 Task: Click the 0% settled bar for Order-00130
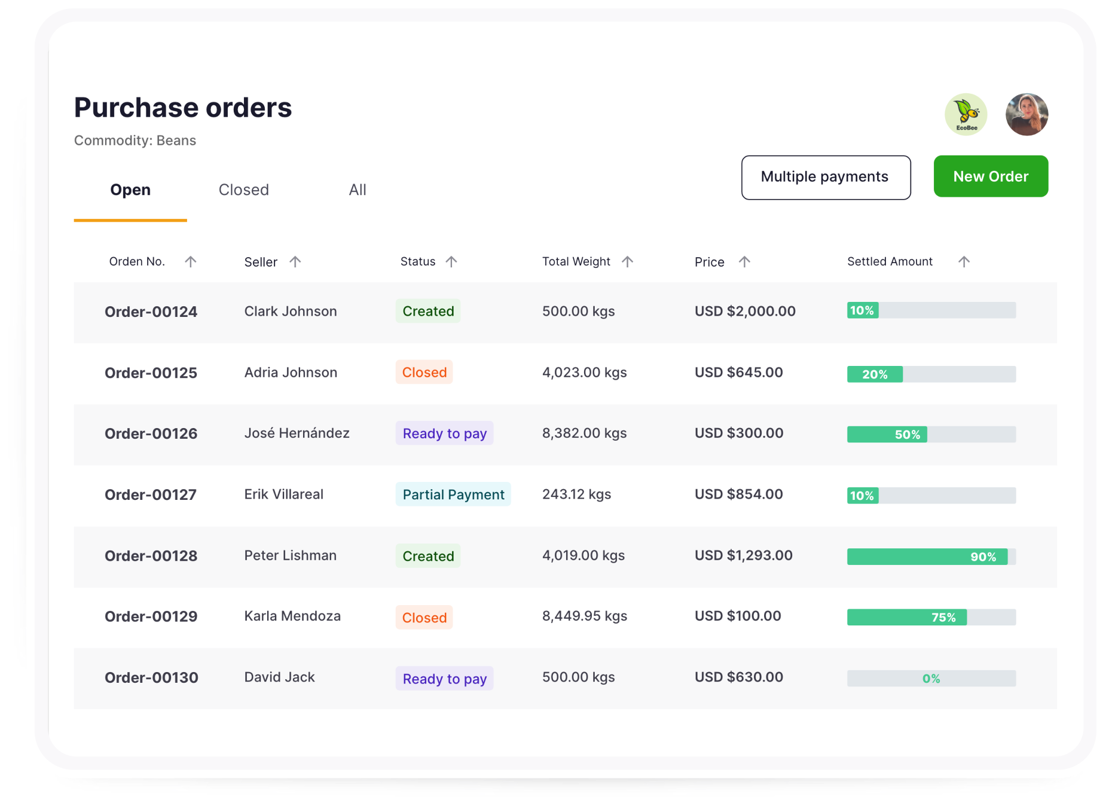coord(931,679)
